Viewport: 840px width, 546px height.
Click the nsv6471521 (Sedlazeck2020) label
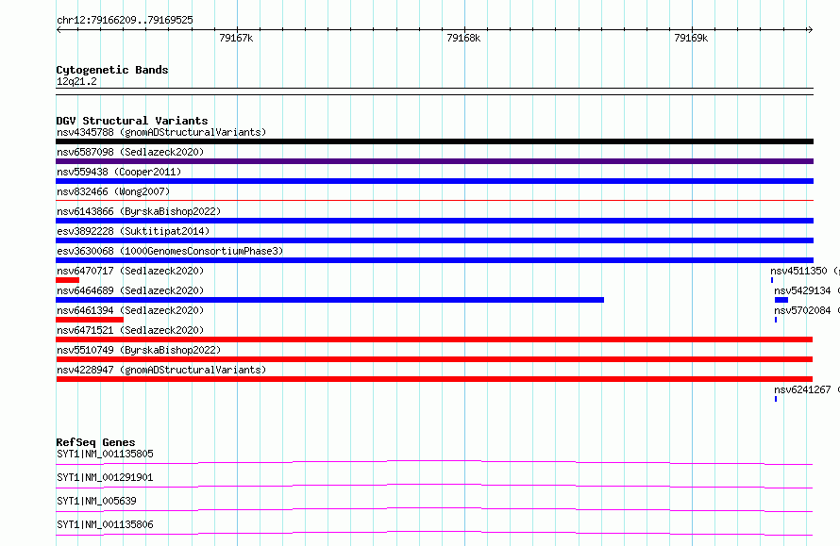click(x=130, y=330)
